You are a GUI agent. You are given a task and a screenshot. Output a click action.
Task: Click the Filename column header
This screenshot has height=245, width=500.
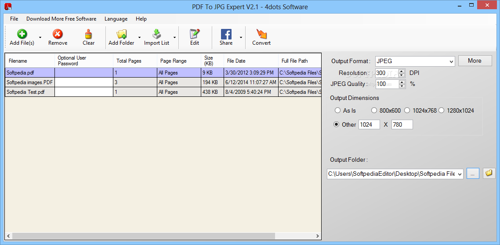pos(30,61)
